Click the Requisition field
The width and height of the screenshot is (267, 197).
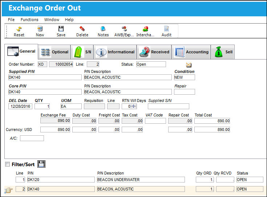pos(94,106)
